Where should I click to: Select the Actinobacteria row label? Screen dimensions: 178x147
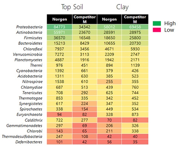pos(29,32)
